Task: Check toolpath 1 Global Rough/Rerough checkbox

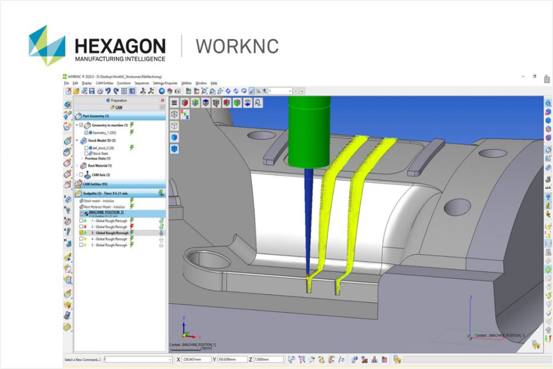Action: tap(81, 220)
